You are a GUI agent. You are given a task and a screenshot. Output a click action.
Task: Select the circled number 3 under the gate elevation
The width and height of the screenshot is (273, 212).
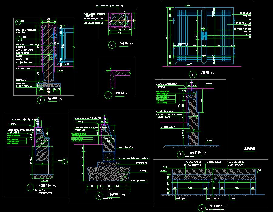(192, 75)
